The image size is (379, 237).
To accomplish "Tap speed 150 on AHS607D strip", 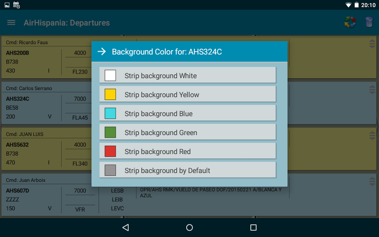I will coord(10,208).
